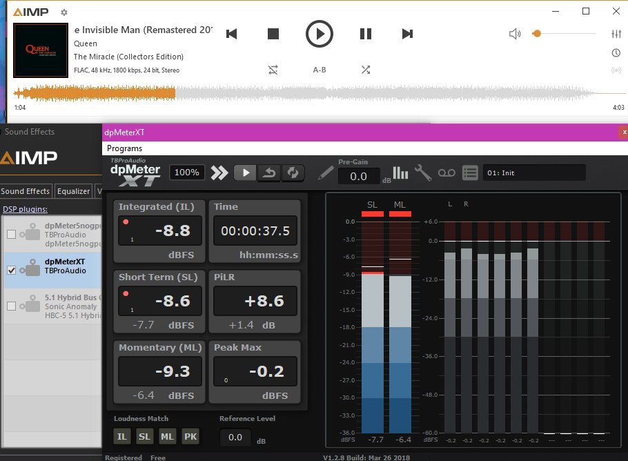Open the timer clock icon in AIMP
This screenshot has width=628, height=461.
click(616, 53)
